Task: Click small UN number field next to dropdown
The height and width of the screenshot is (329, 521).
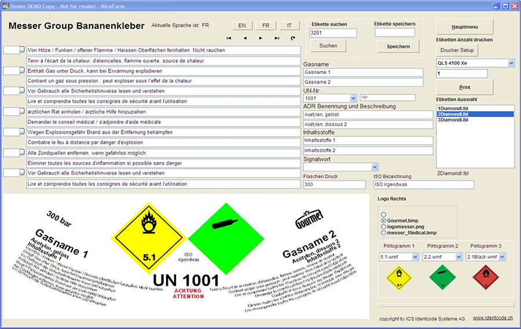Action: click(388, 98)
